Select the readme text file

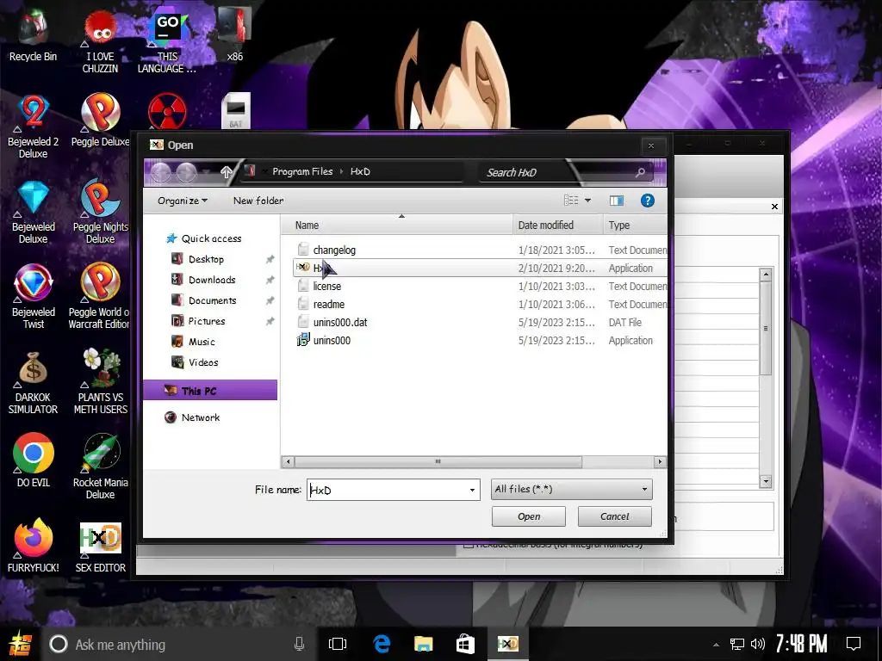pos(328,304)
